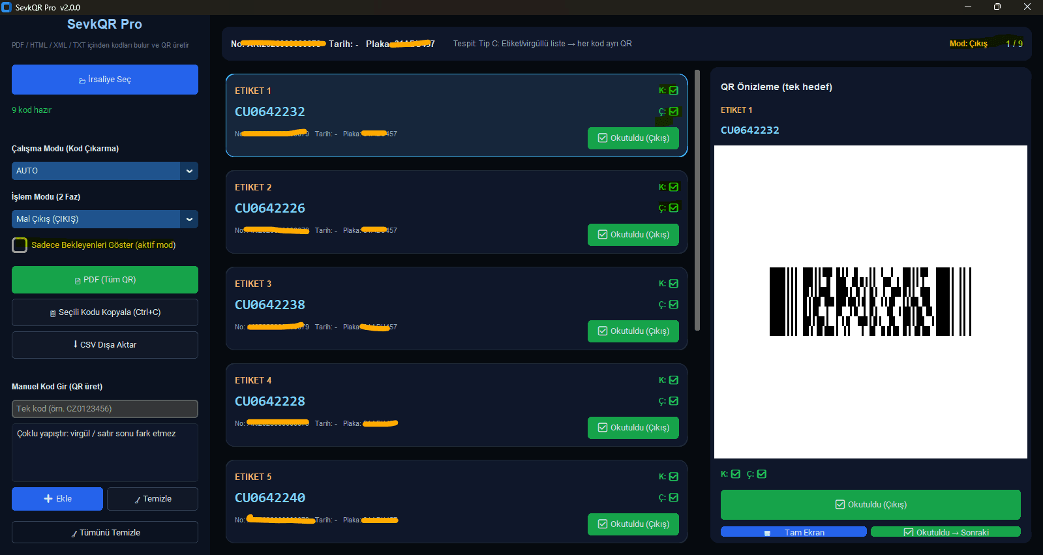Toggle the Ç checkbox on ETIKET 1
Screen dimensions: 1043x555
(x=674, y=112)
